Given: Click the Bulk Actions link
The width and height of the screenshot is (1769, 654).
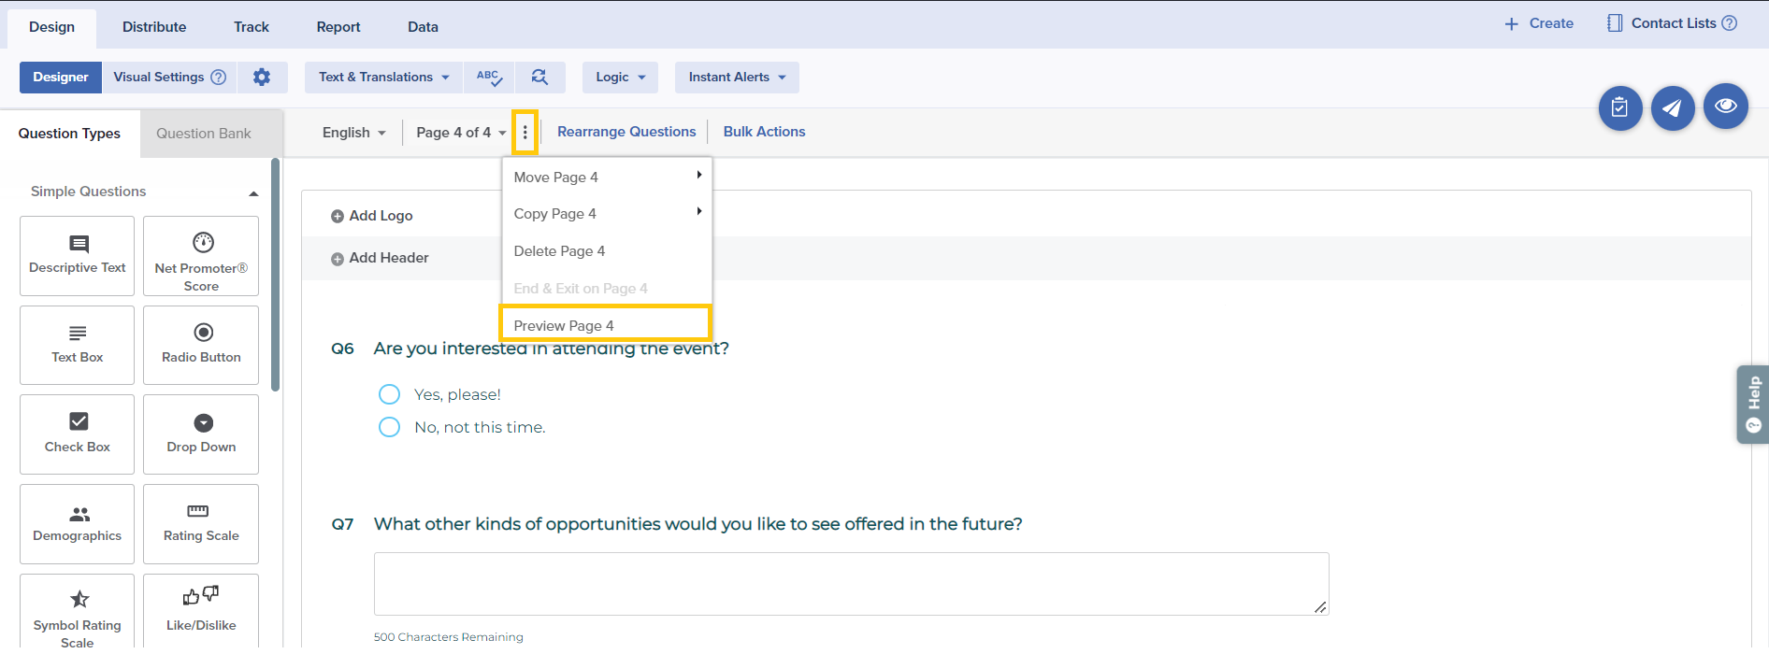Looking at the screenshot, I should point(764,132).
